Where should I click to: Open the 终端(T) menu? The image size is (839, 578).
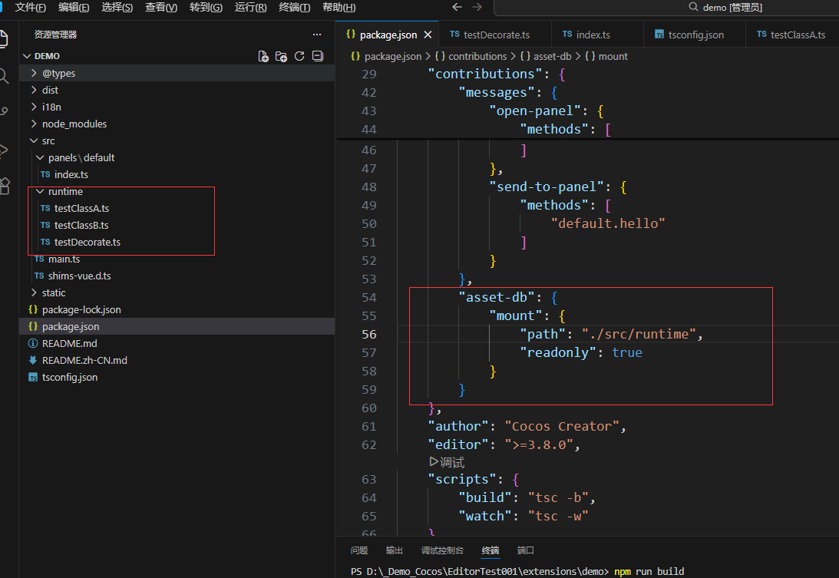click(295, 7)
